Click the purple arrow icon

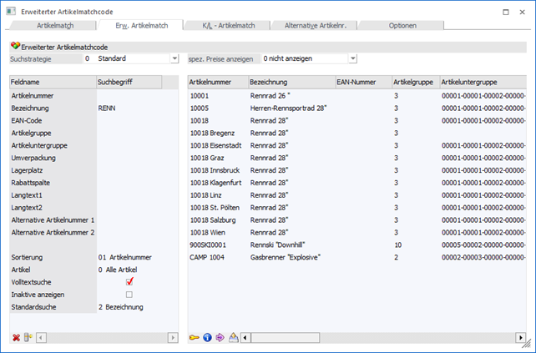(x=220, y=337)
